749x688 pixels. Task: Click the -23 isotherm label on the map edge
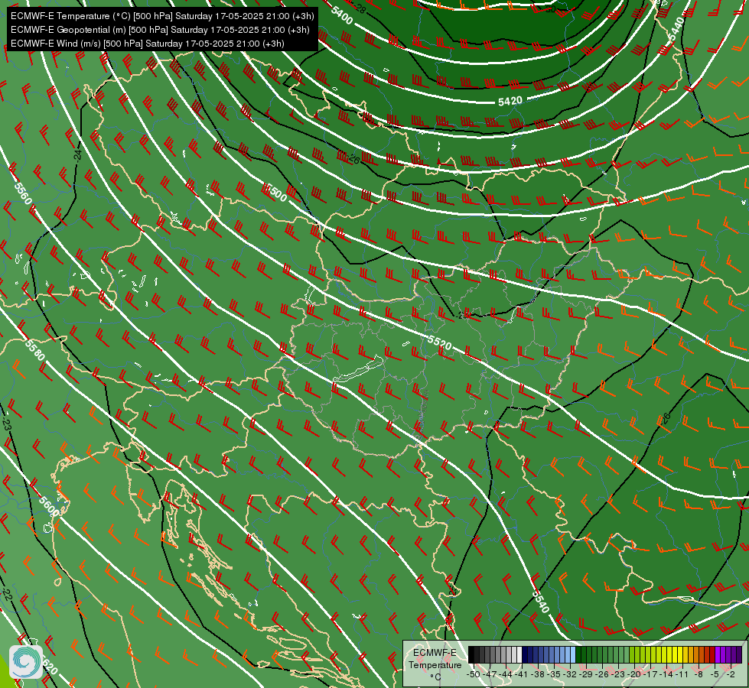(x=7, y=423)
